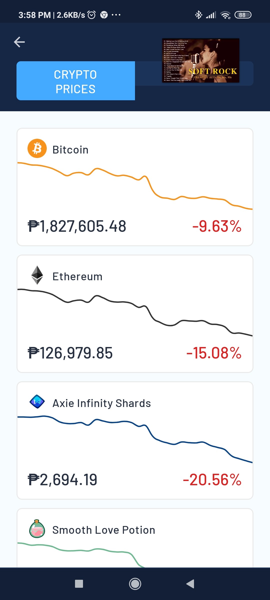The width and height of the screenshot is (270, 600).
Task: Tap the Axie Infinity Shards icon
Action: (37, 402)
